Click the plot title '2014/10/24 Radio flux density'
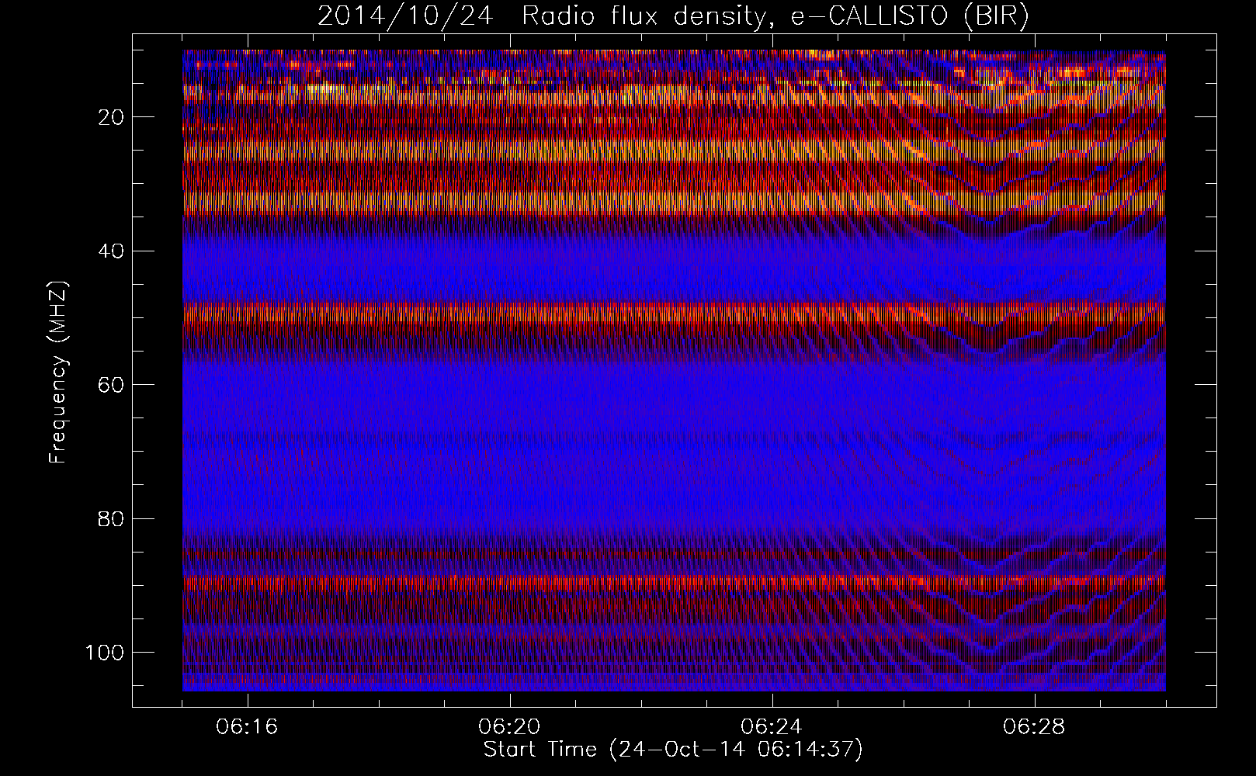This screenshot has height=776, width=1256. (x=673, y=16)
